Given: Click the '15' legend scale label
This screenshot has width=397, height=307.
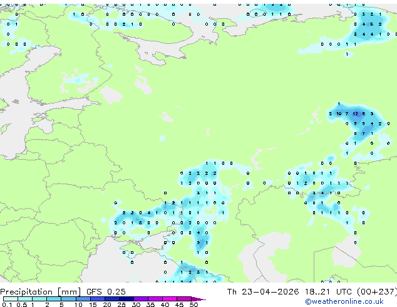Looking at the screenshot, I should tap(93, 304).
